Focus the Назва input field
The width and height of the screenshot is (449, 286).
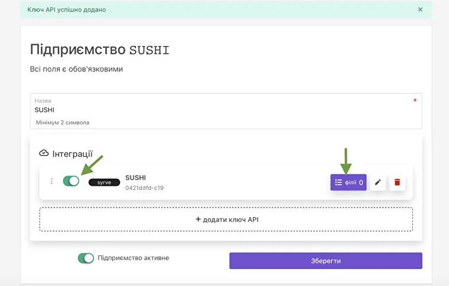(224, 110)
